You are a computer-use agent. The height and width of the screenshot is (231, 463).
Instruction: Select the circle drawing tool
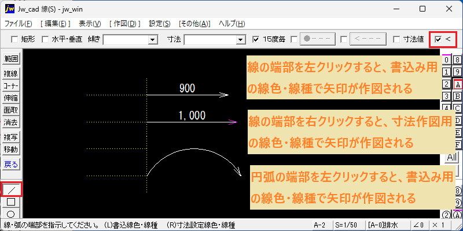click(11, 214)
